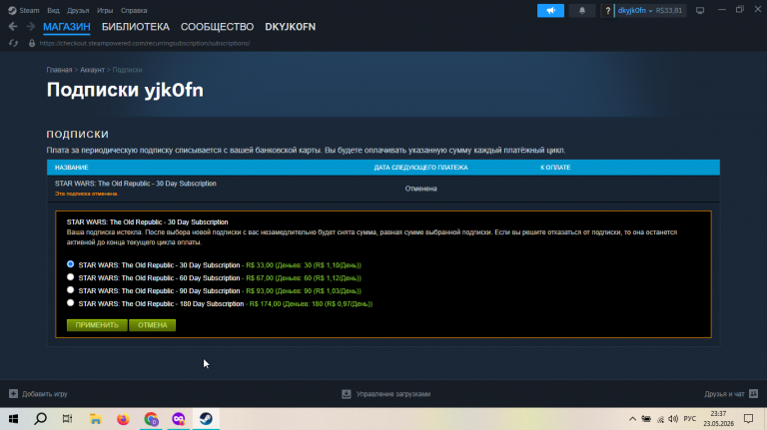Open the Справка menu
767x430 pixels.
134,10
